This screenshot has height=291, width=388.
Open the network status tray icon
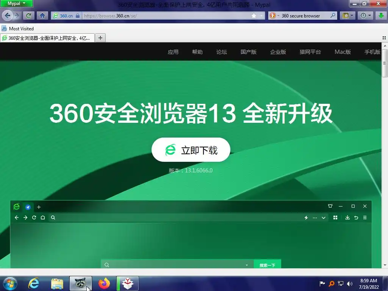[341, 283]
